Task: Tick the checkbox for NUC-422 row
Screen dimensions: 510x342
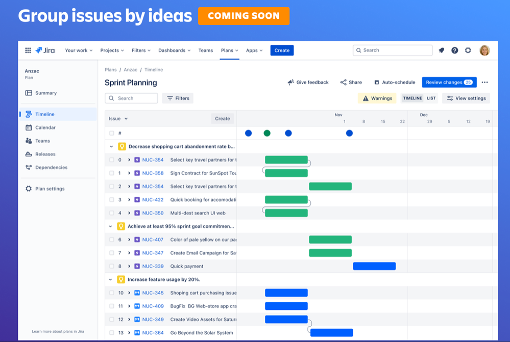Action: (x=112, y=200)
